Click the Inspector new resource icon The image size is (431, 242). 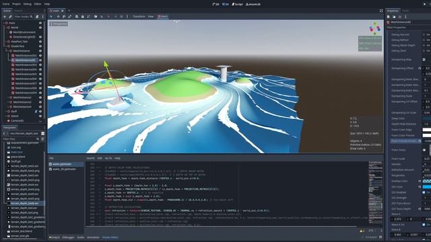(x=389, y=16)
